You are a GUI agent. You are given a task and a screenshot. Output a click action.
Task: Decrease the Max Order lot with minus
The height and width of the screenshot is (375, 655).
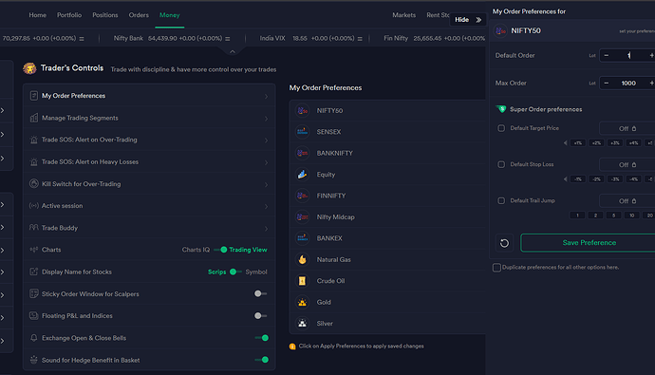click(607, 84)
